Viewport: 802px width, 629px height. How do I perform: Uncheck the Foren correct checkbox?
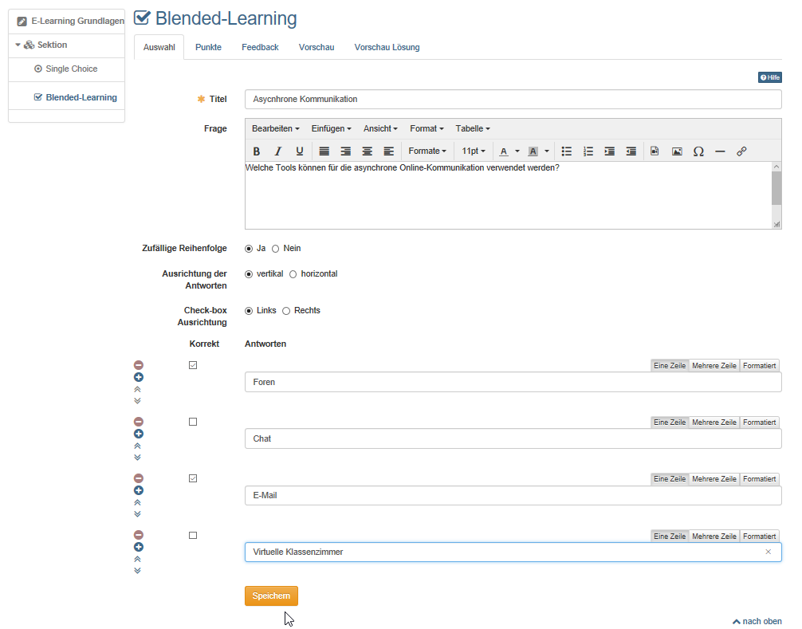coord(193,365)
